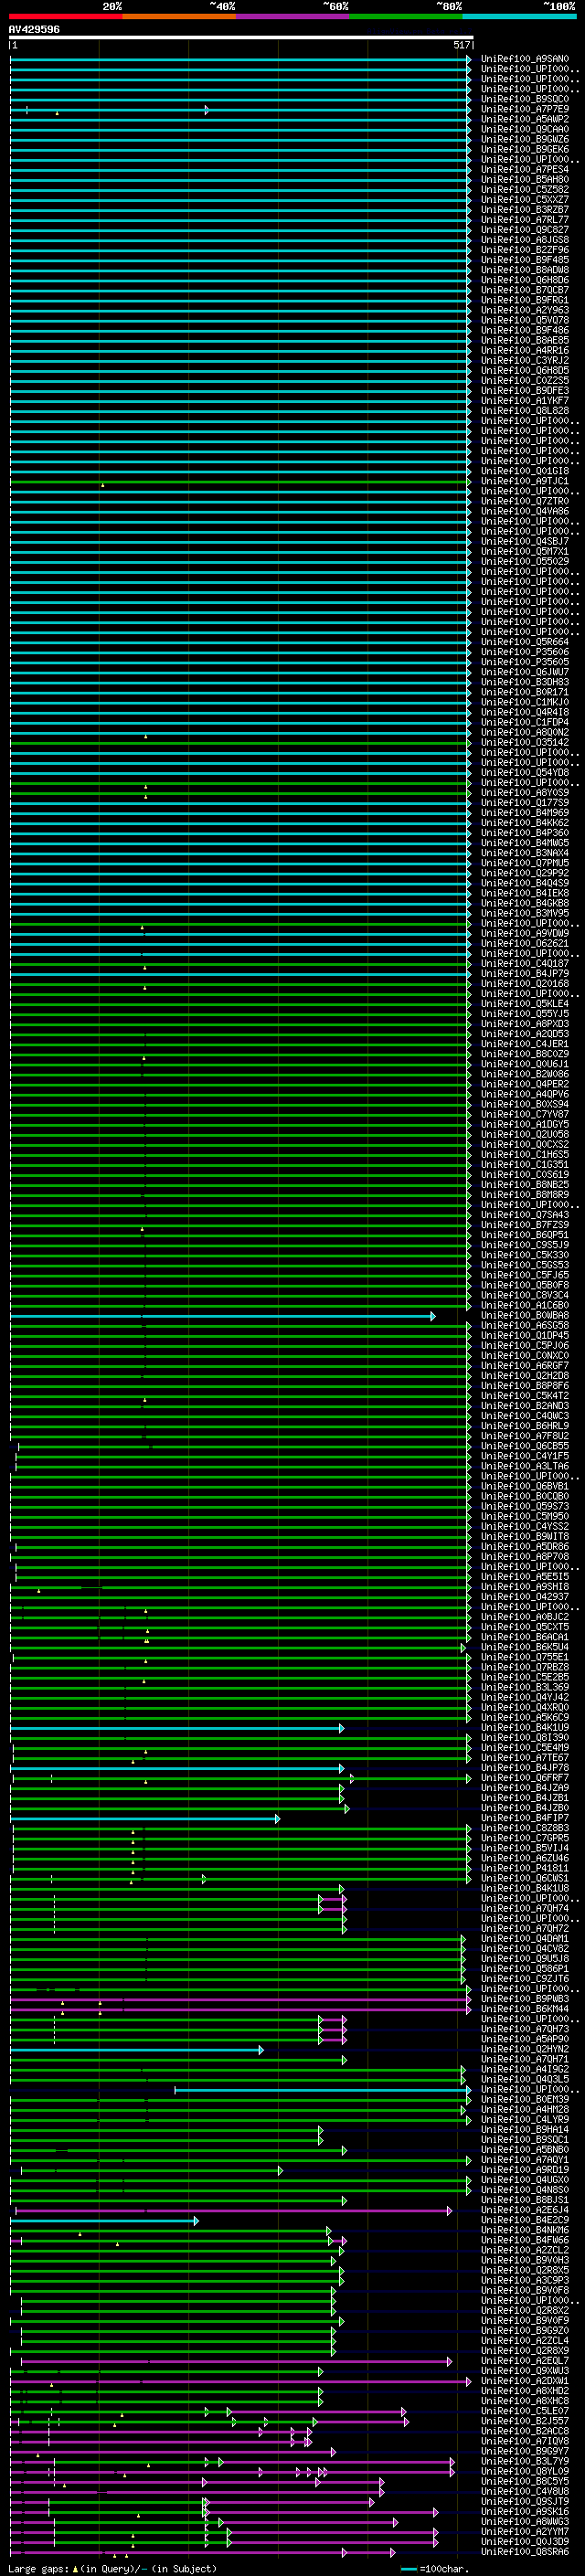Image resolution: width=585 pixels, height=2576 pixels.
Task: Click hit label UniRef100_Q8SRA6
Action: pyautogui.click(x=525, y=2552)
